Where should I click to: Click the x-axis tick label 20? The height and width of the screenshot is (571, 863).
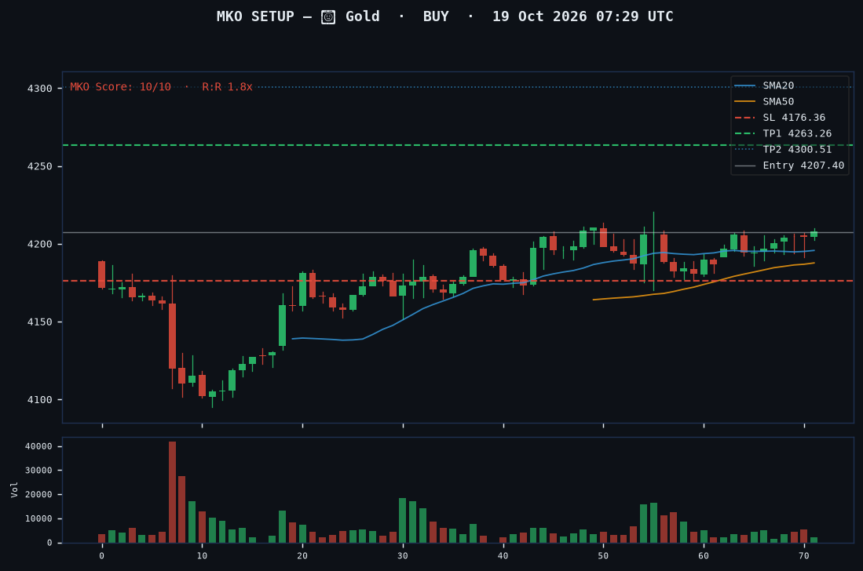302,556
